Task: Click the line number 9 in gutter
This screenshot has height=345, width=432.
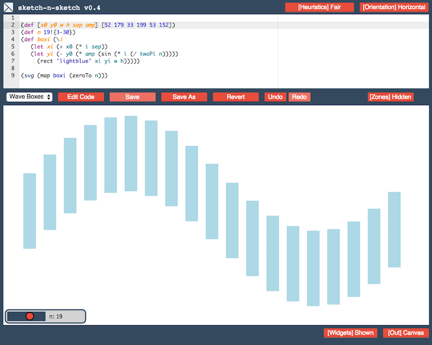Action: pos(13,75)
